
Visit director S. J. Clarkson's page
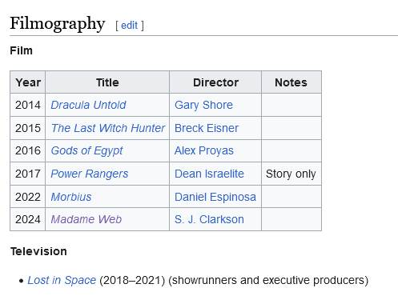point(209,219)
